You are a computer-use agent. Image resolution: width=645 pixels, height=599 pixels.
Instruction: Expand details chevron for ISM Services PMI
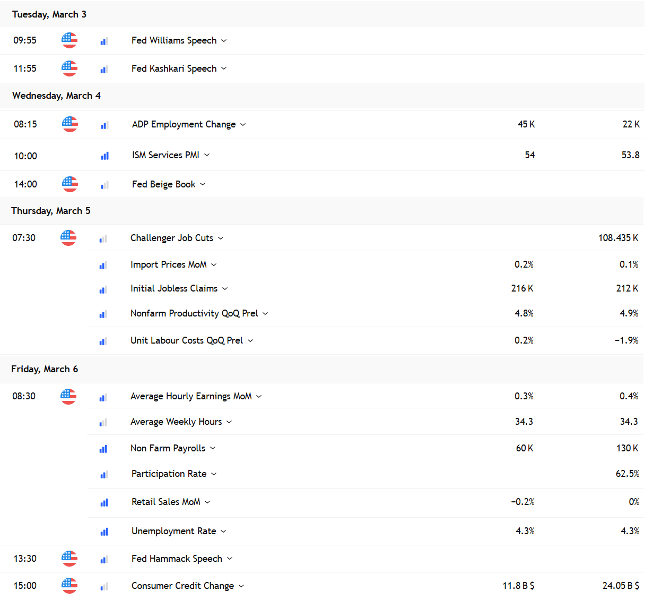pos(207,155)
